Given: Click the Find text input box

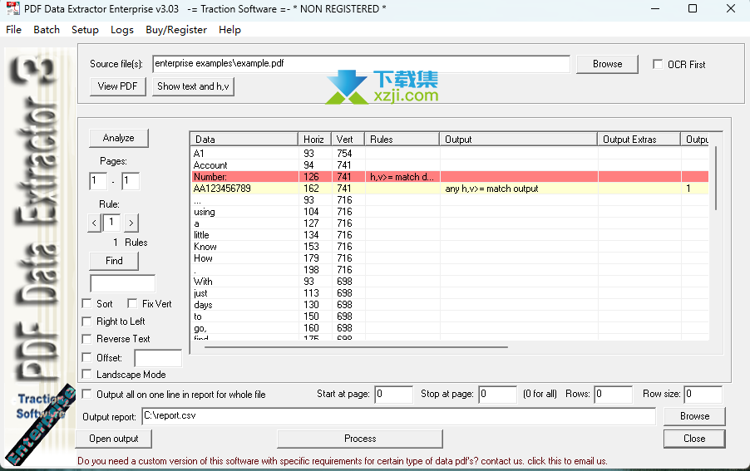Looking at the screenshot, I should [122, 283].
